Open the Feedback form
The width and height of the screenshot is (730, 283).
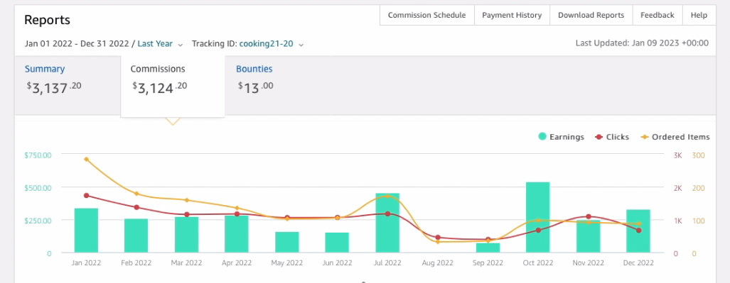point(657,15)
